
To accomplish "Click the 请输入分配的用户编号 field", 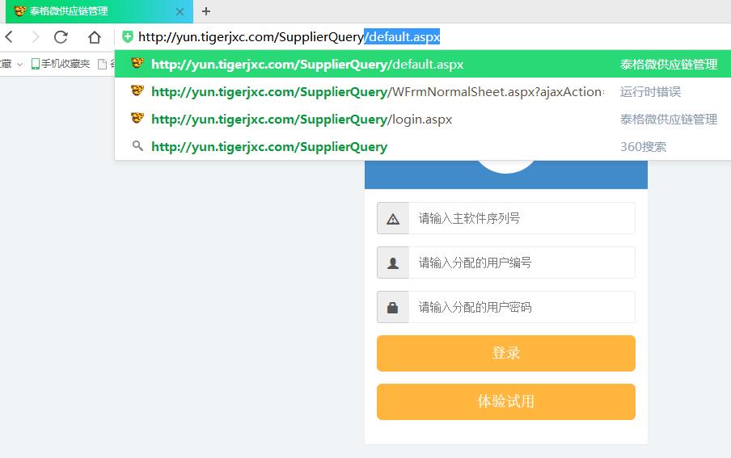I will pyautogui.click(x=521, y=263).
